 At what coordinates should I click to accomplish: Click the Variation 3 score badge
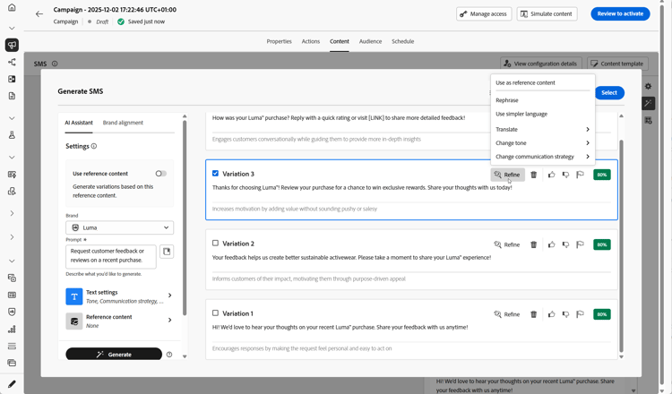[602, 175]
